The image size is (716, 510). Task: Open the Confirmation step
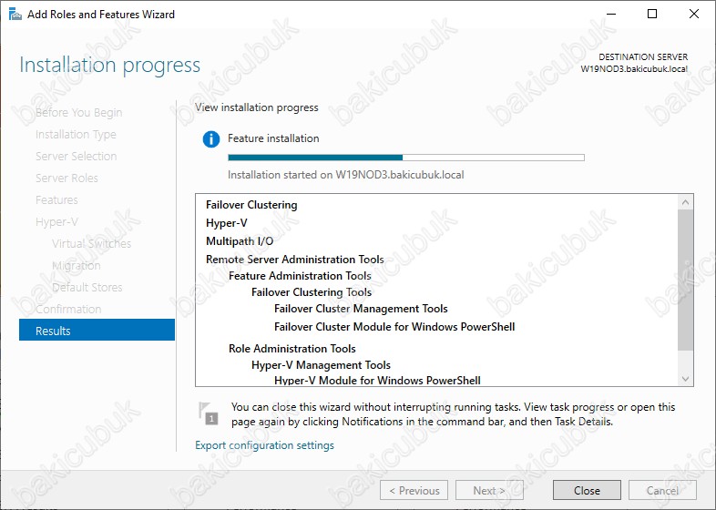[68, 309]
